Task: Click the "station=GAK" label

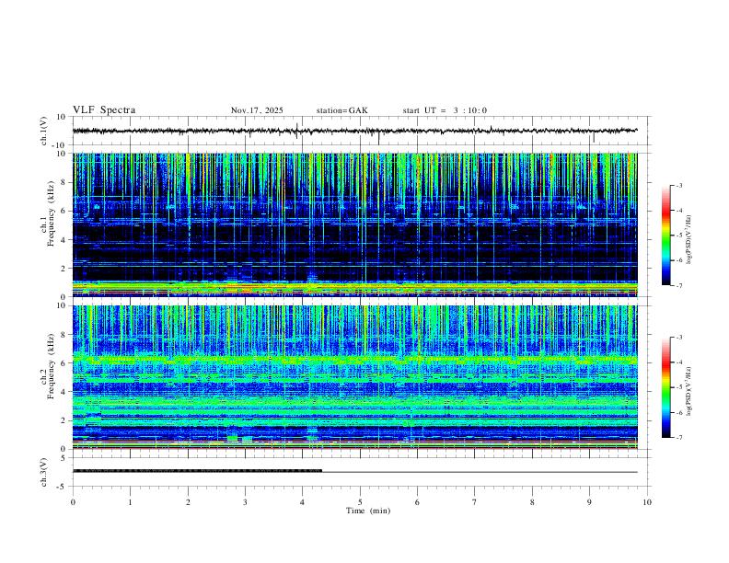Action: click(341, 110)
